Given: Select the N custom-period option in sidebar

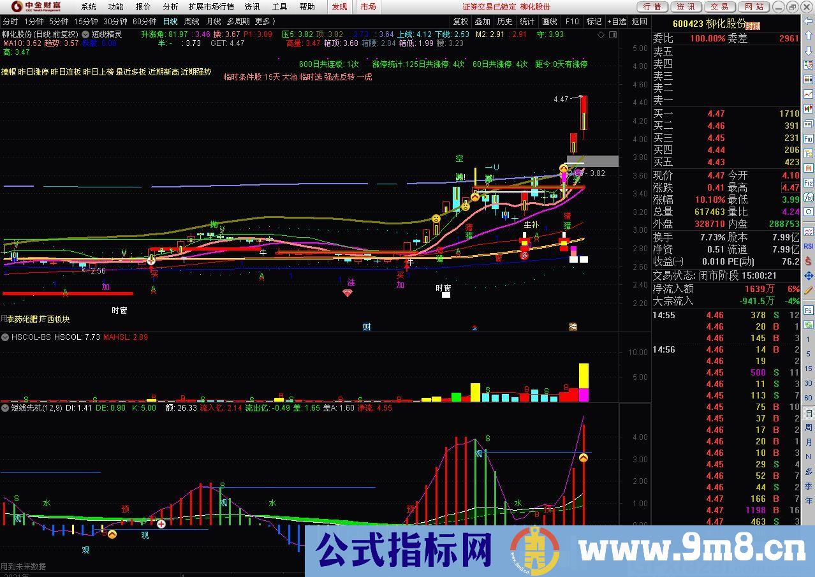Looking at the screenshot, I should click(x=808, y=456).
